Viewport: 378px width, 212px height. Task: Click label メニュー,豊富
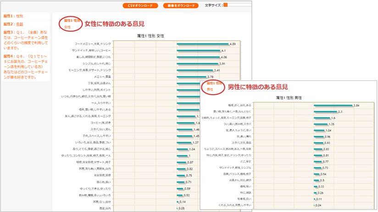[x=102, y=77]
